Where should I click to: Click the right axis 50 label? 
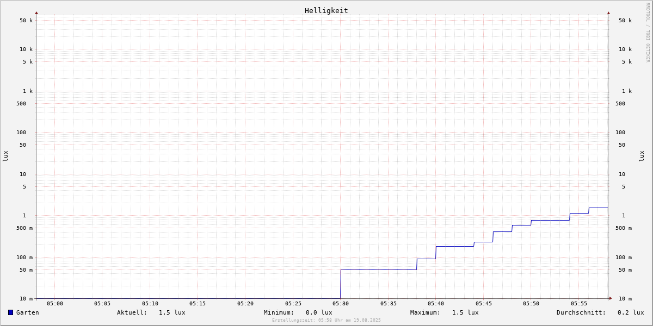622,145
